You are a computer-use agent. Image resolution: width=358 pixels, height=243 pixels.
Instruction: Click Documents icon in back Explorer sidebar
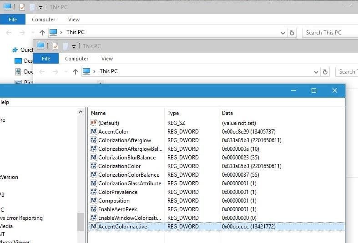(18, 72)
